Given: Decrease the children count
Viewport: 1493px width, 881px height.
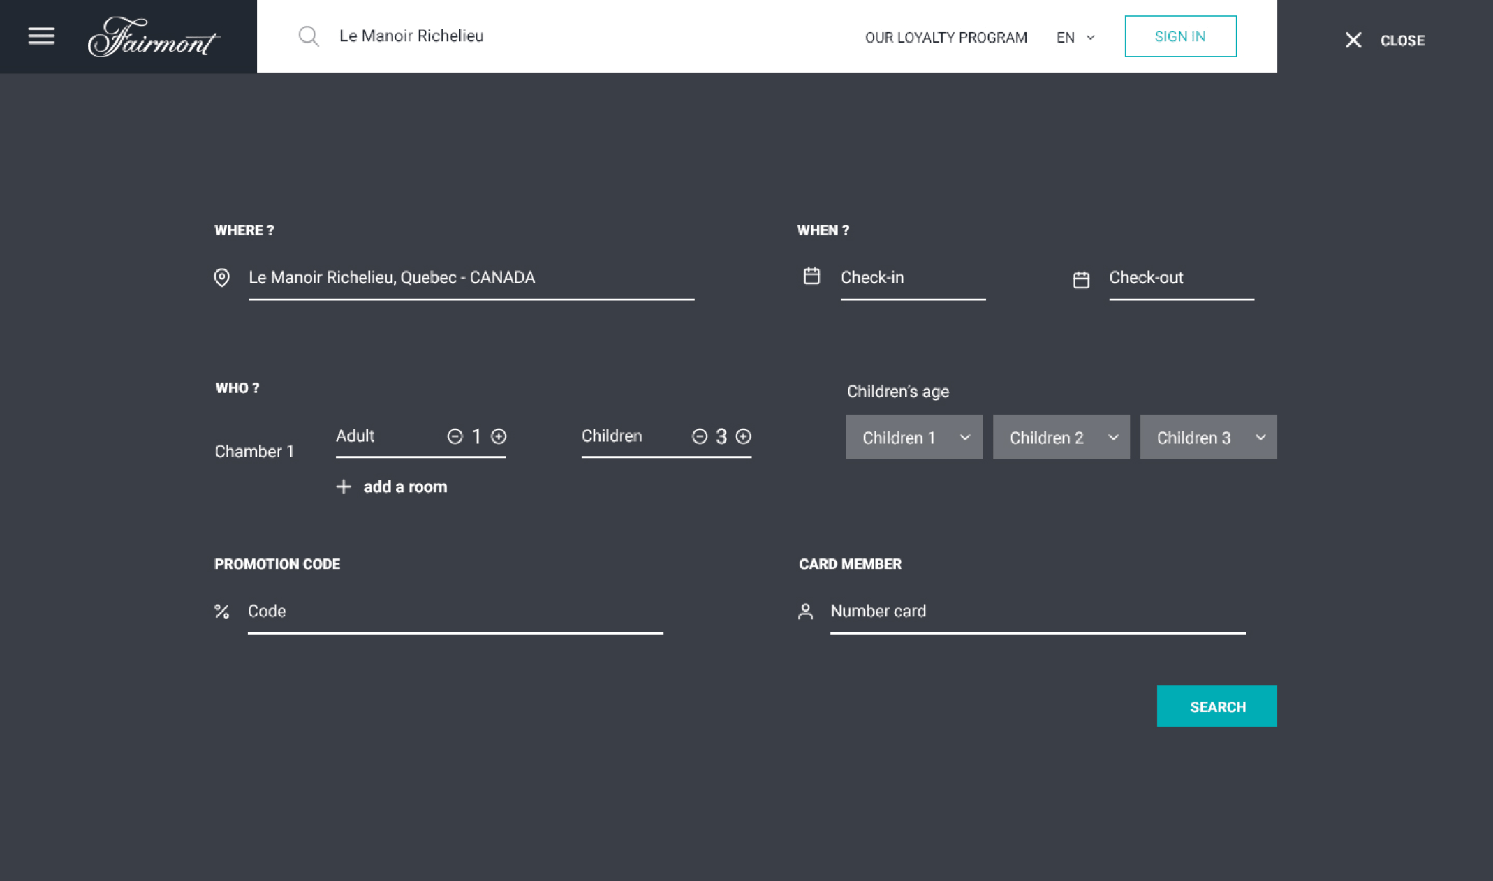Looking at the screenshot, I should coord(699,436).
